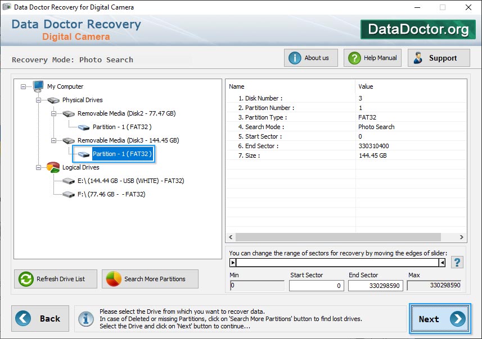Click the value '330310400'
This screenshot has height=339, width=482.
tap(374, 146)
